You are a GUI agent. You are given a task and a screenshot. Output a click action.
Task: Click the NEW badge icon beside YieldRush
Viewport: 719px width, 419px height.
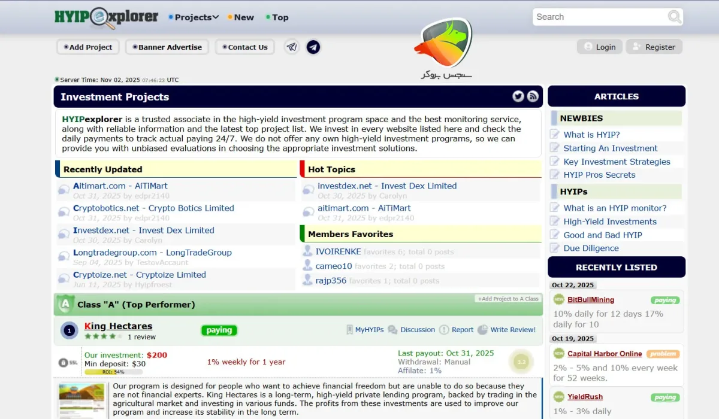[559, 397]
